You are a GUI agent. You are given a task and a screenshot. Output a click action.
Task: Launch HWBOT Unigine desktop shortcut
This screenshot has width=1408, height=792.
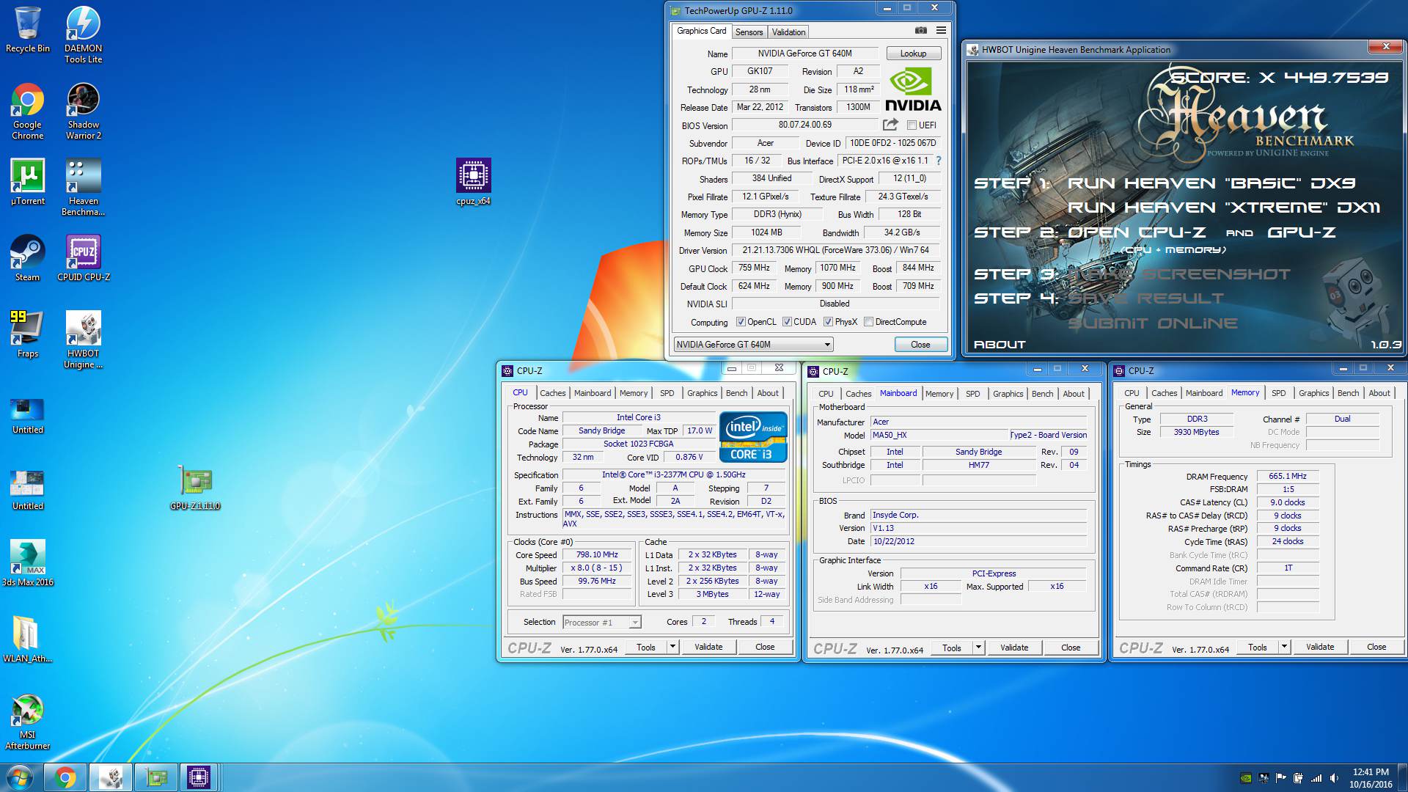[84, 340]
